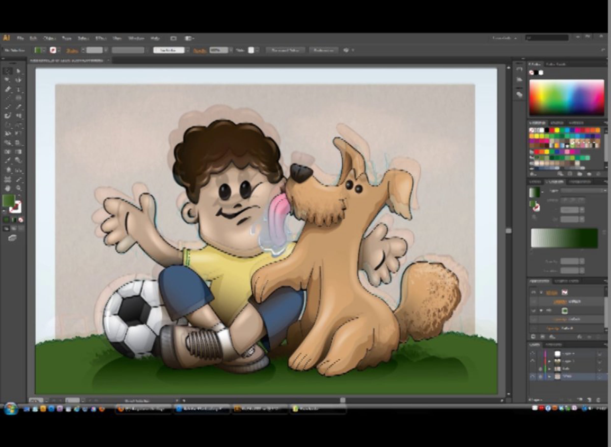Open the fill color dropdown in control bar
The image size is (611, 447).
44,50
